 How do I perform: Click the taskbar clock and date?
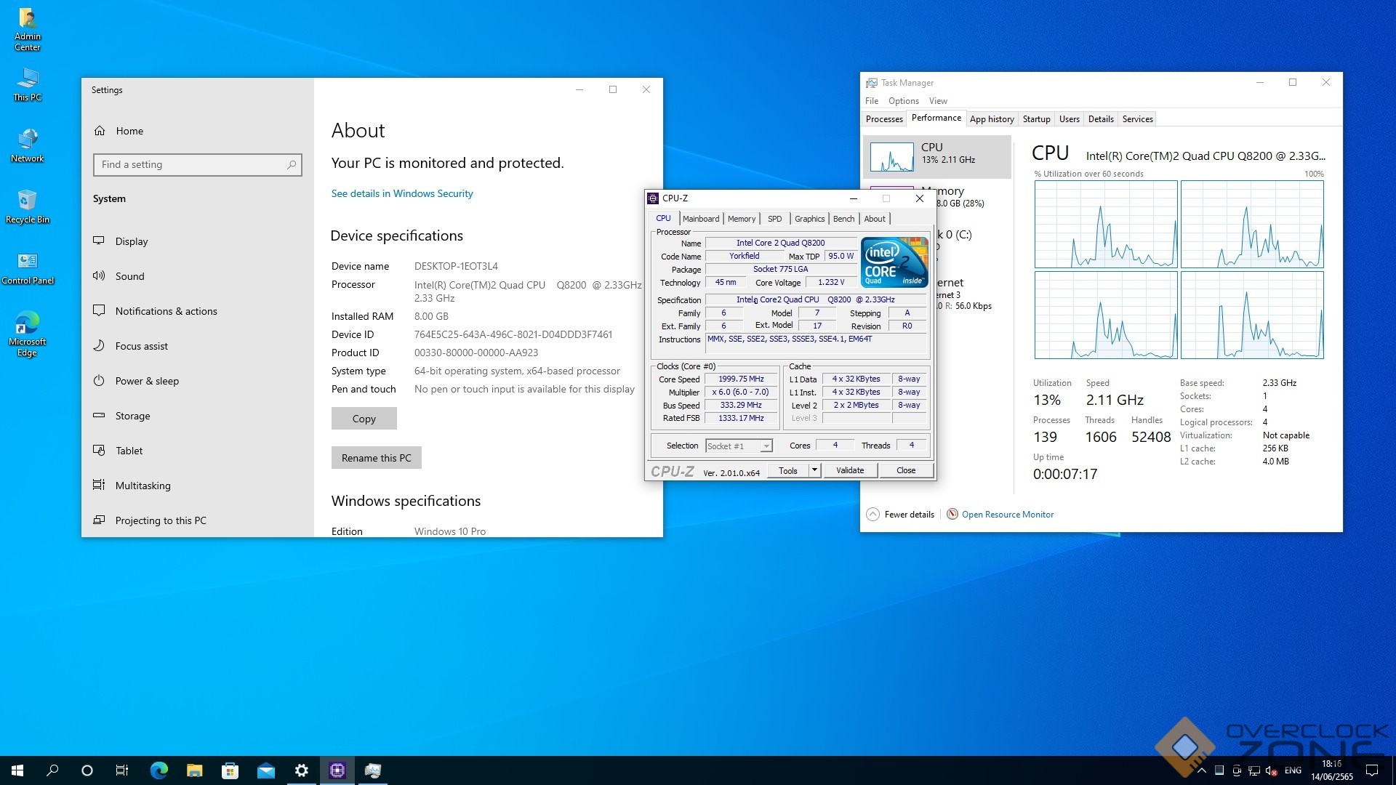coord(1331,770)
